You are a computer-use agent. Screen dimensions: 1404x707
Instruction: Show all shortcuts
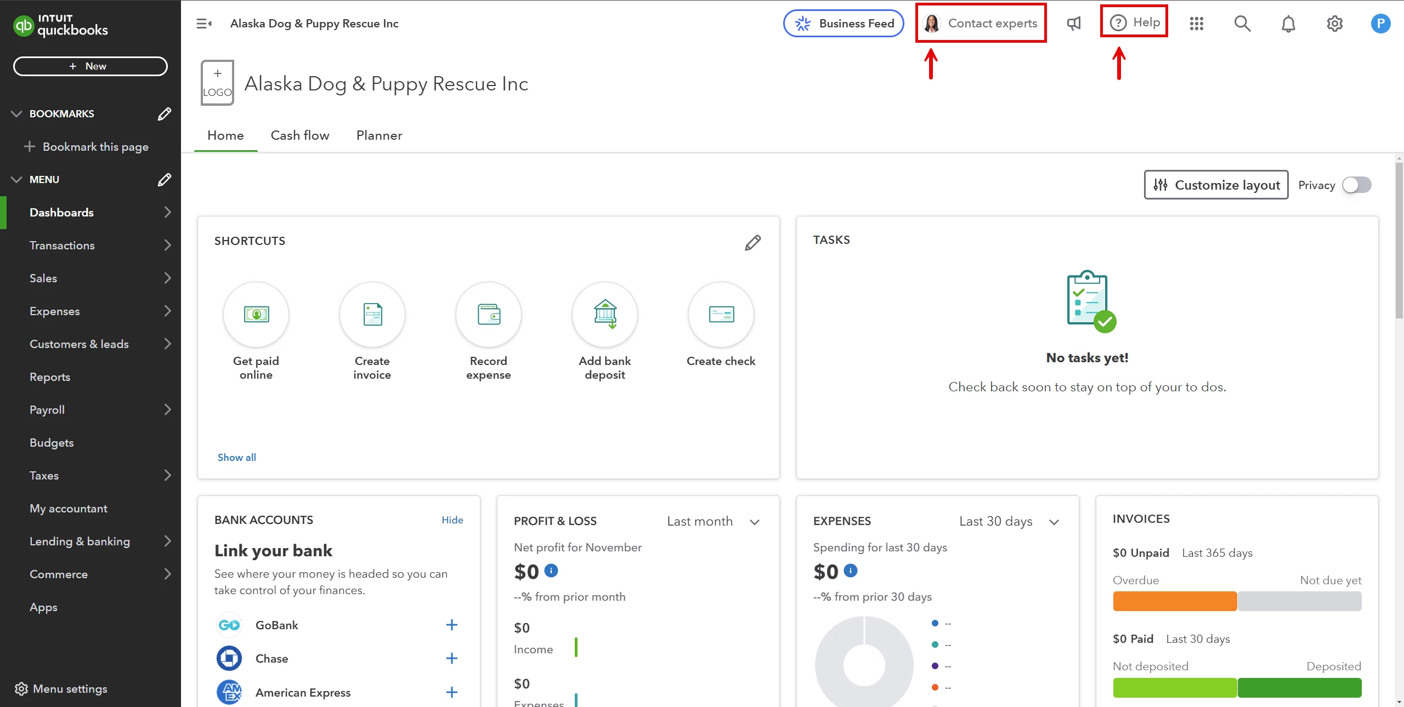236,457
